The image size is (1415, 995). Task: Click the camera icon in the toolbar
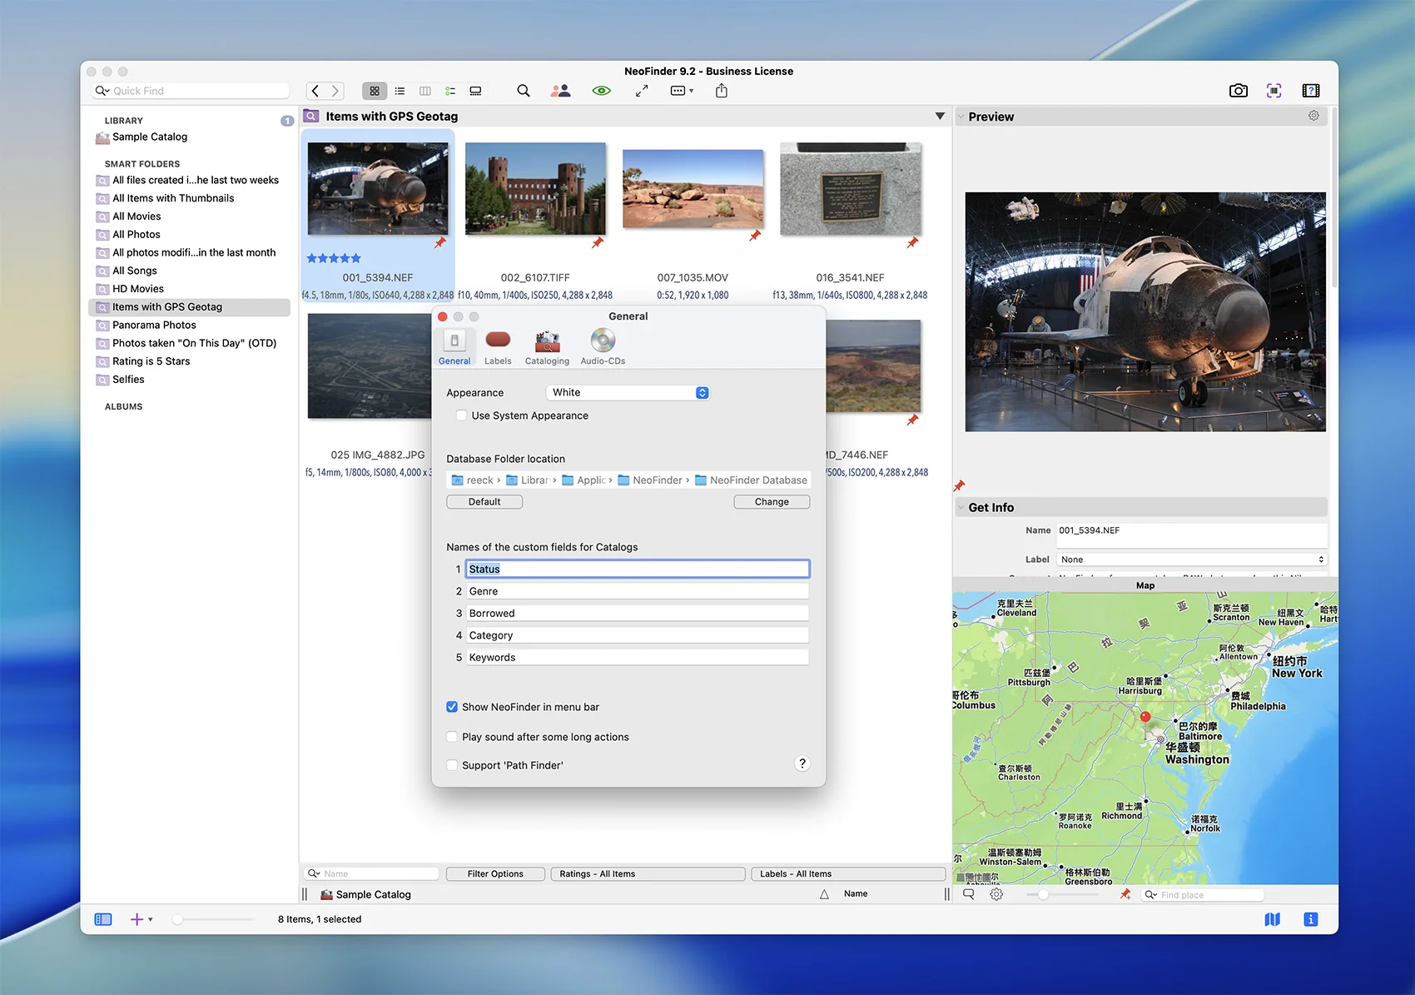point(1238,91)
